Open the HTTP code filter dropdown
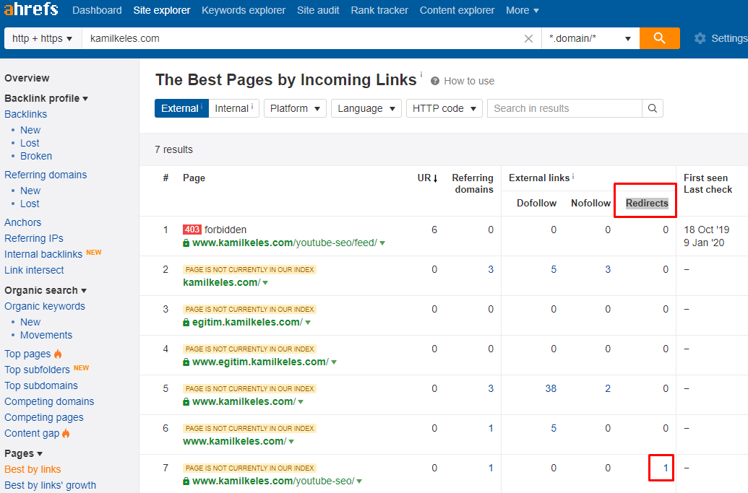Screen dimensions: 748x493 click(x=444, y=108)
